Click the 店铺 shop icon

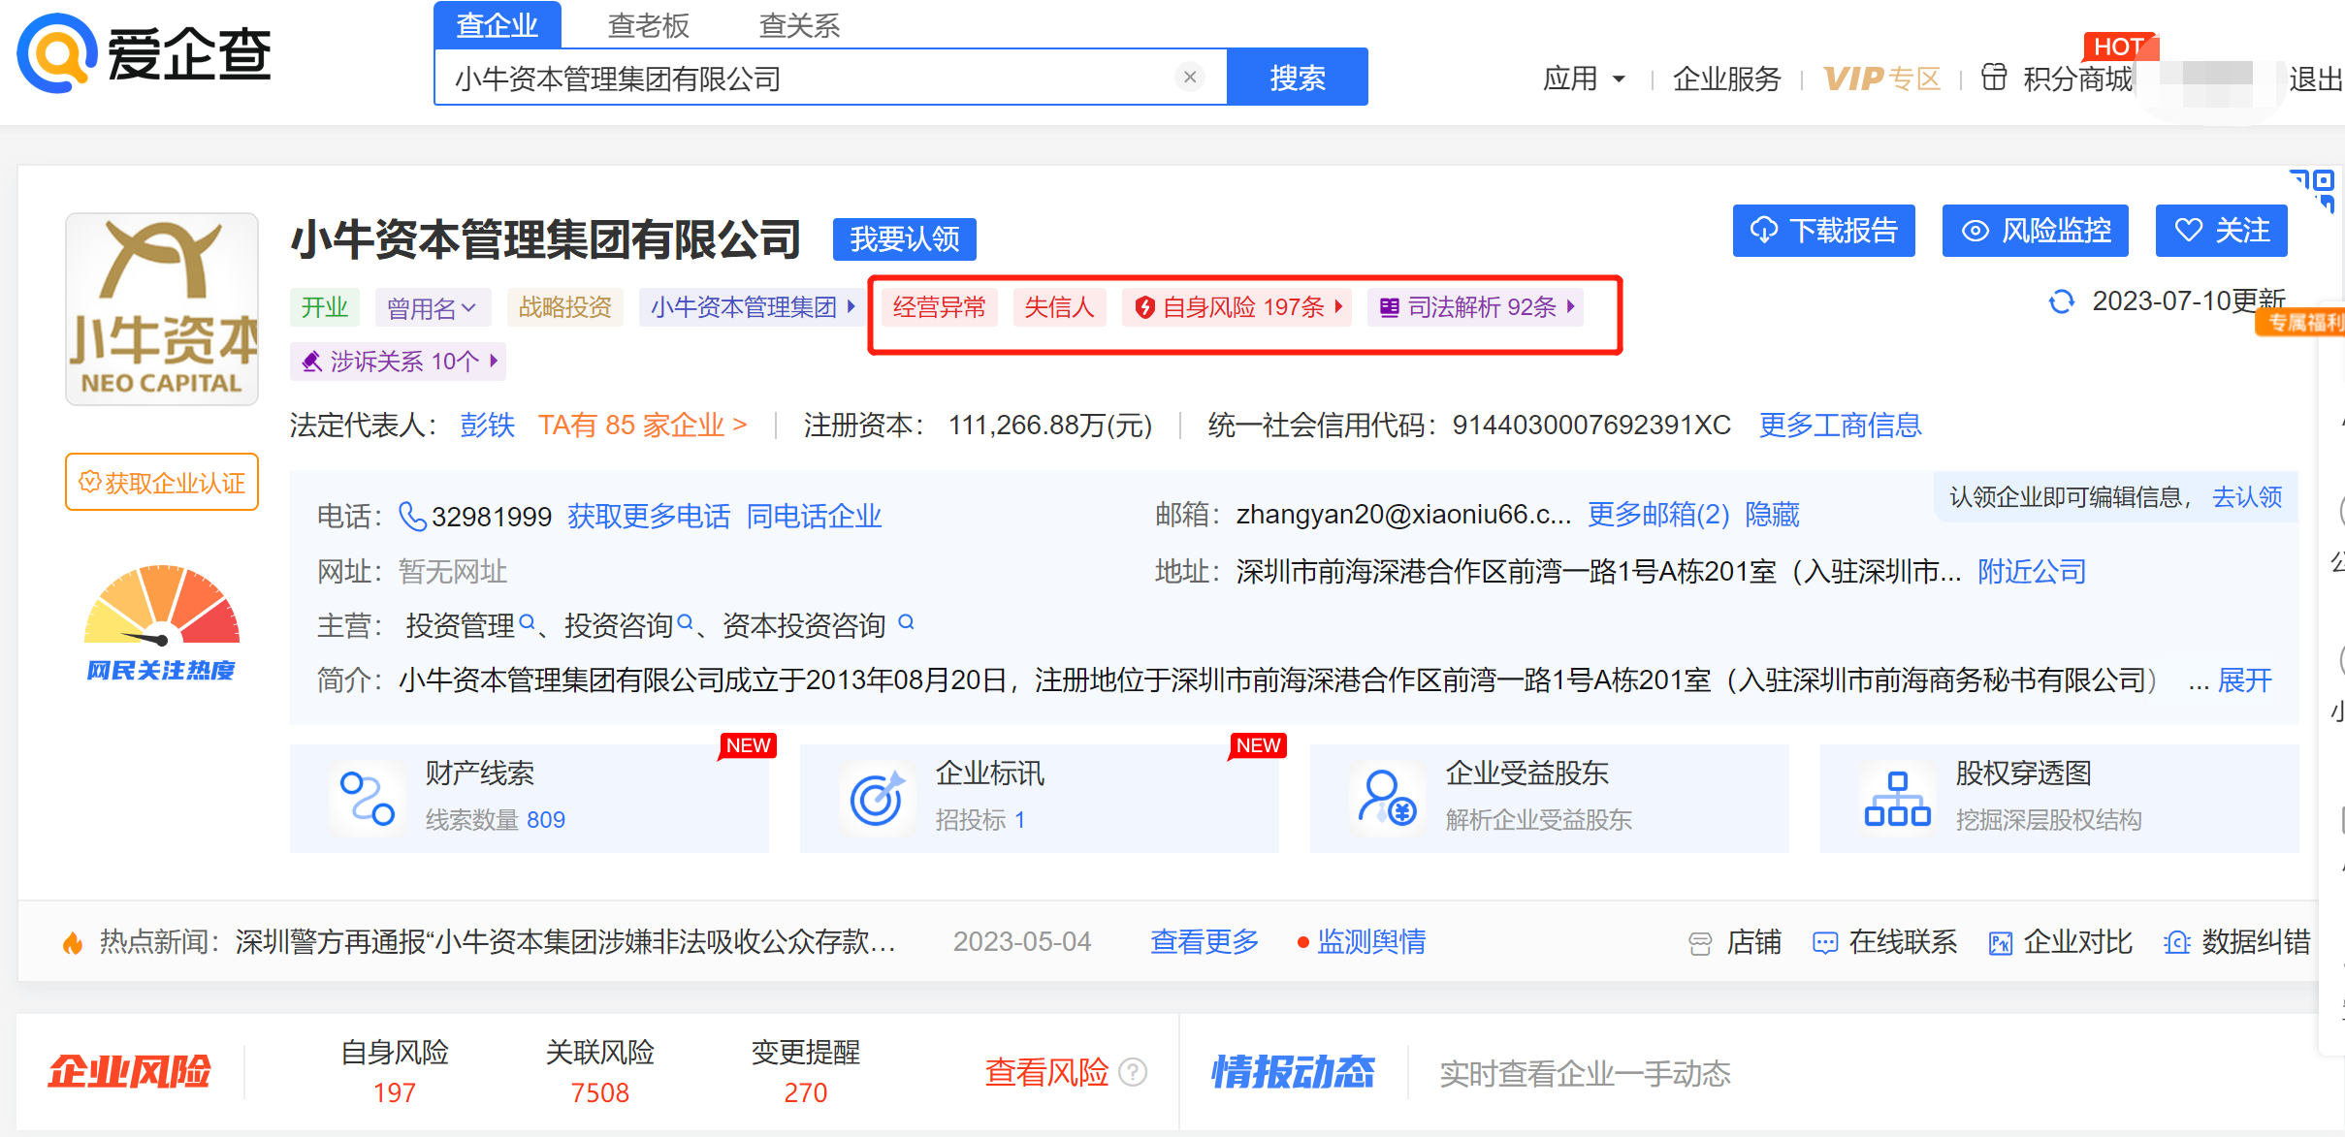1700,942
